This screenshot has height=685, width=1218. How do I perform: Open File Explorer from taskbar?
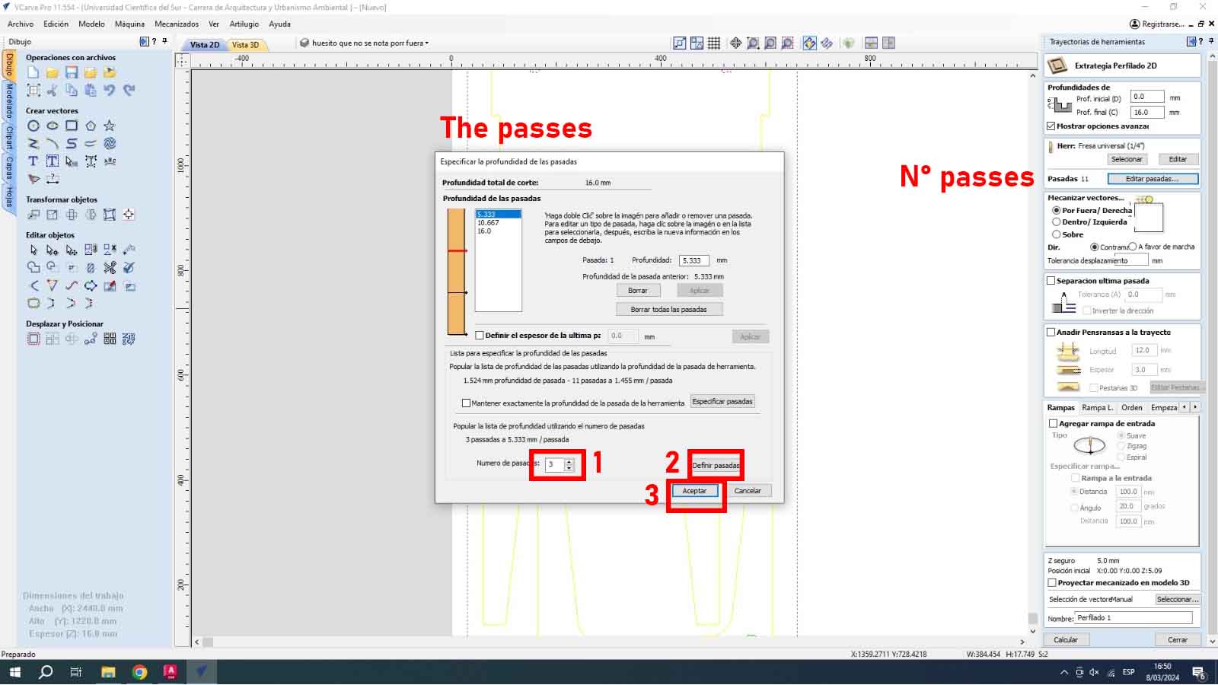click(108, 672)
